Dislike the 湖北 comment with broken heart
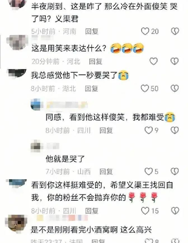Viewport: 188px width, 243px height. (175, 88)
